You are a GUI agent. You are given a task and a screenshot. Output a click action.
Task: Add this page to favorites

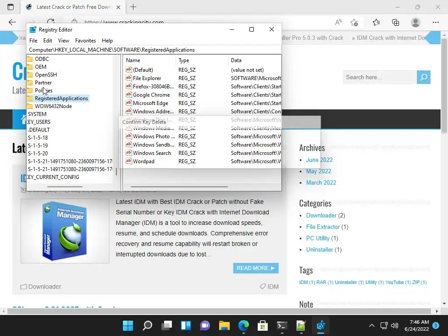(x=354, y=22)
